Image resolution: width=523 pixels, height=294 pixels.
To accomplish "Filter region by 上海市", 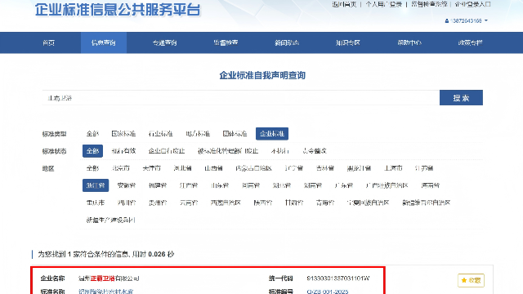I will tap(393, 168).
